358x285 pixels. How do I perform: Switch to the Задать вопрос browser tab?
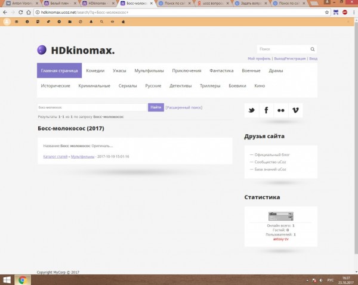point(251,4)
